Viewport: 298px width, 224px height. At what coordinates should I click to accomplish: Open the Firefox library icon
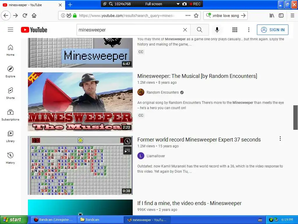[x=272, y=15]
